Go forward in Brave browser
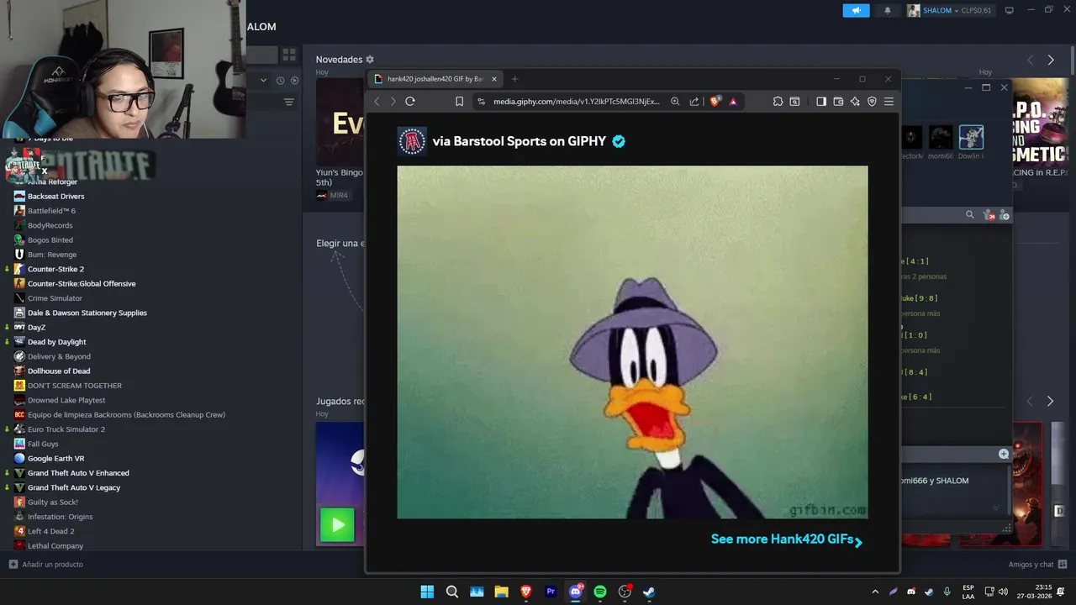This screenshot has height=605, width=1076. [x=393, y=102]
